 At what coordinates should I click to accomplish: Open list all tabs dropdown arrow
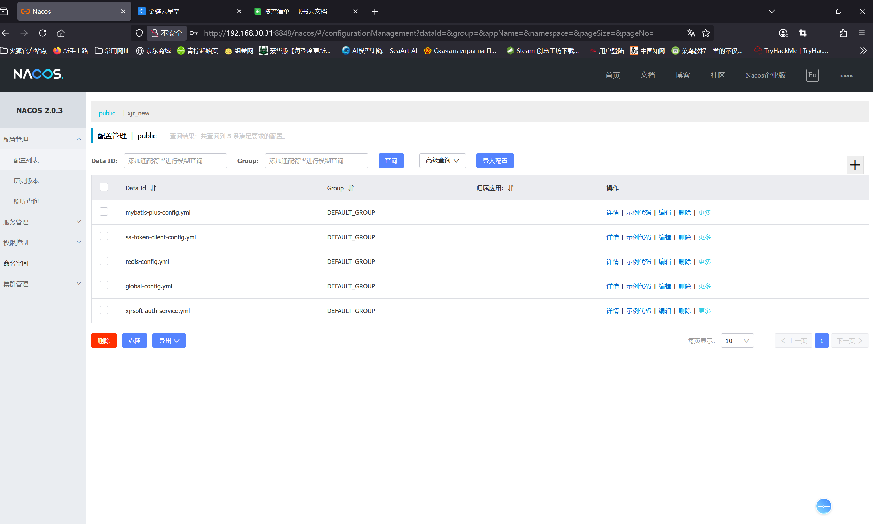(x=771, y=11)
